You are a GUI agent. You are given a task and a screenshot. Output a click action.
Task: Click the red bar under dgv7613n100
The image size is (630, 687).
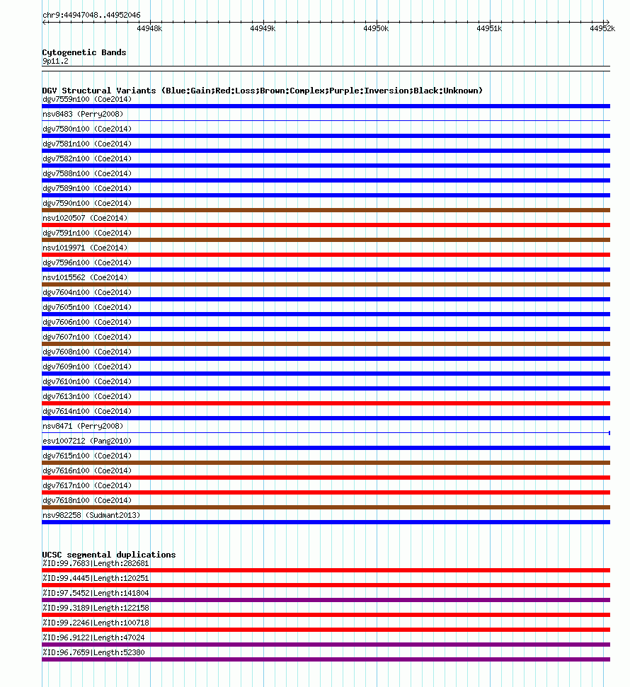coord(326,403)
